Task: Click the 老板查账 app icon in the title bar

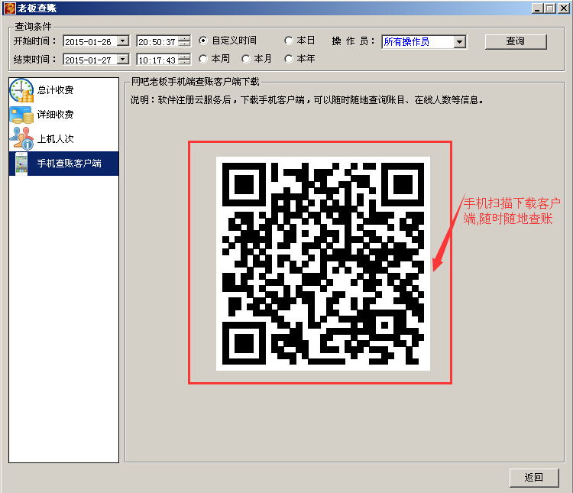Action: 9,8
